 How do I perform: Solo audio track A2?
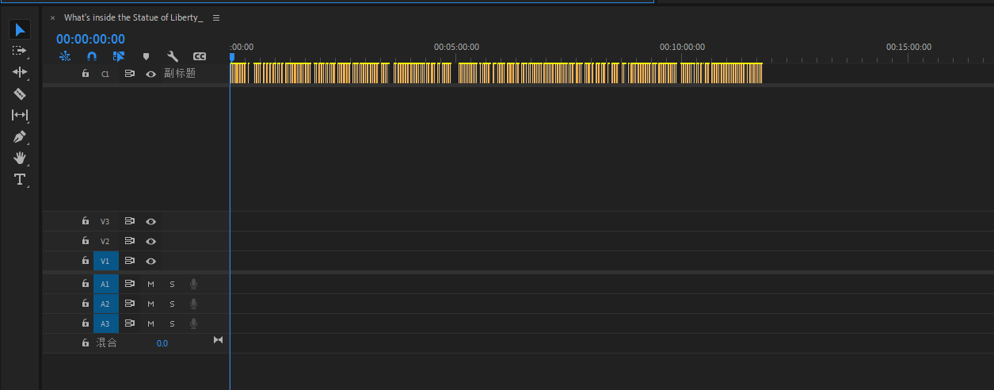(172, 304)
